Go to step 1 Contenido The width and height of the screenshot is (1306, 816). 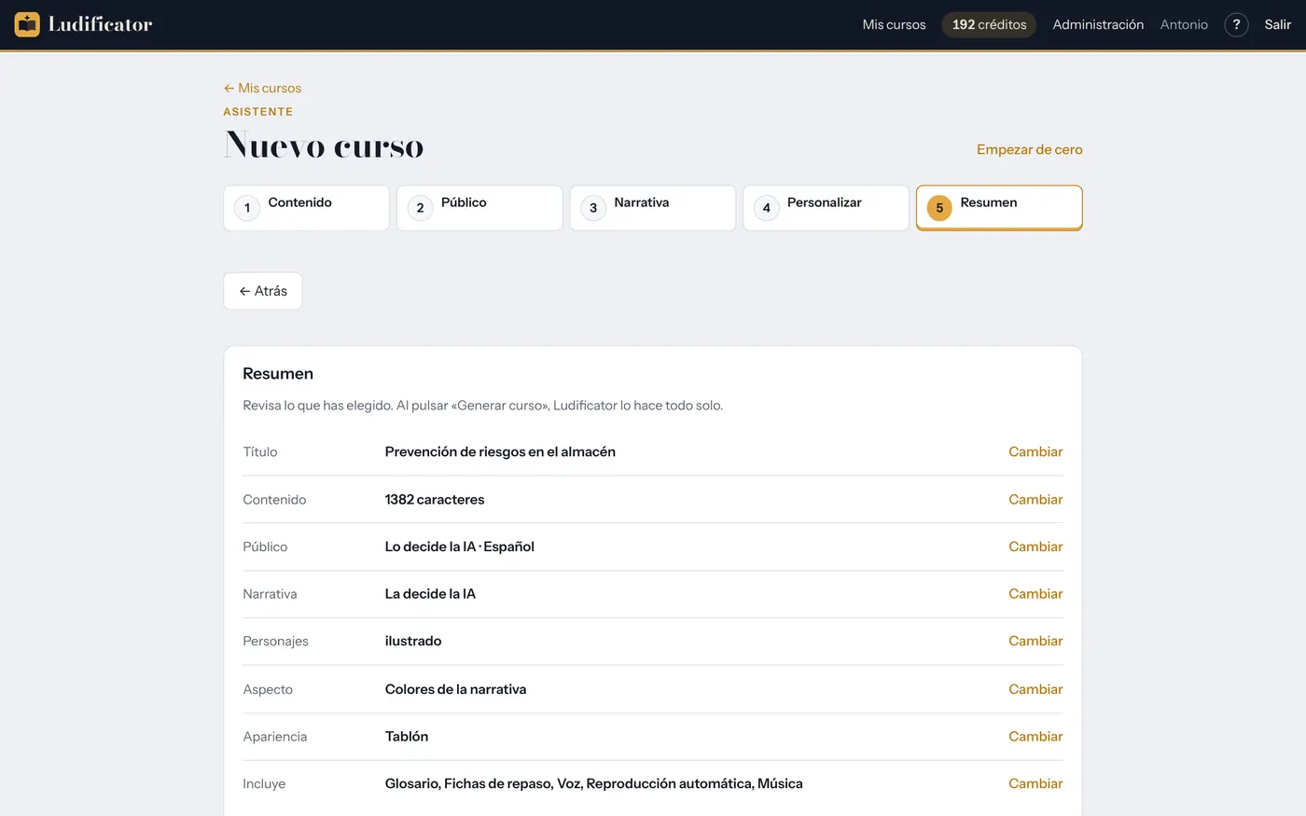coord(306,207)
